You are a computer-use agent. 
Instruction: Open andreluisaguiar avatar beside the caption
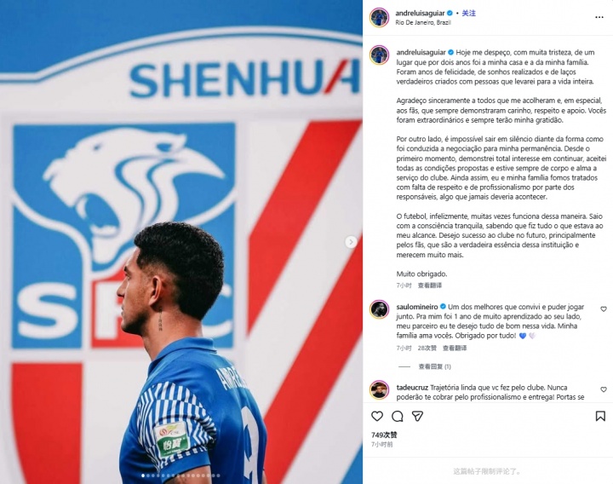click(379, 55)
